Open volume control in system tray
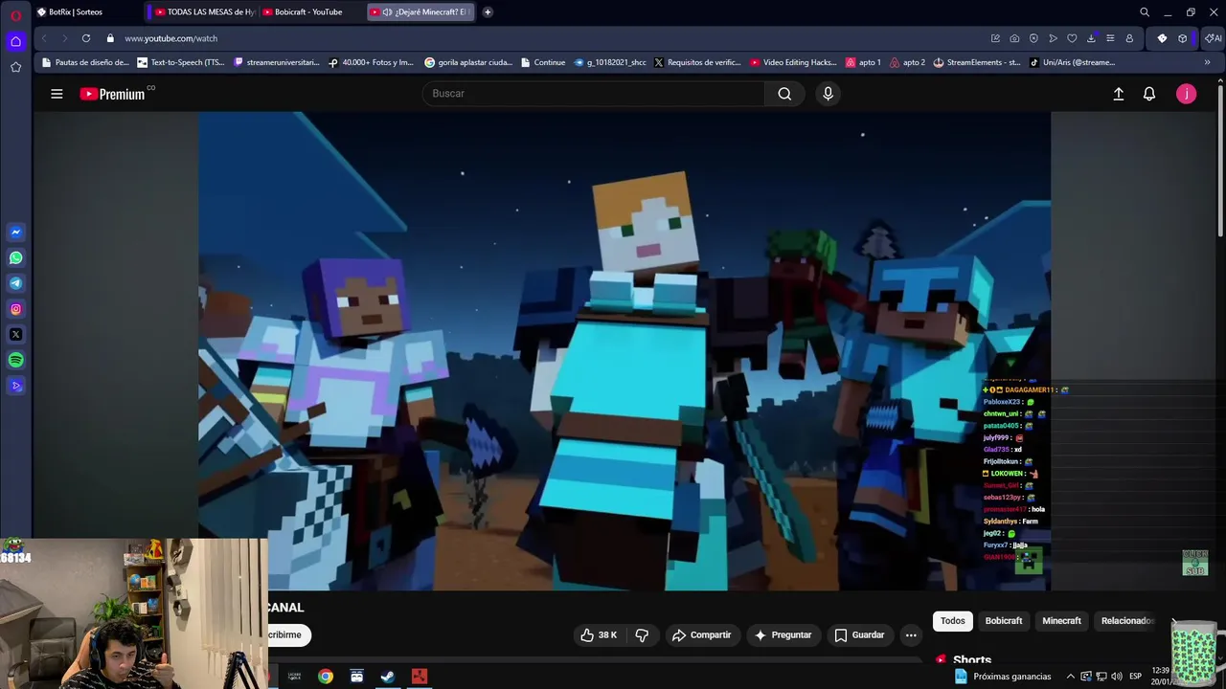Image resolution: width=1226 pixels, height=689 pixels. (x=1116, y=677)
